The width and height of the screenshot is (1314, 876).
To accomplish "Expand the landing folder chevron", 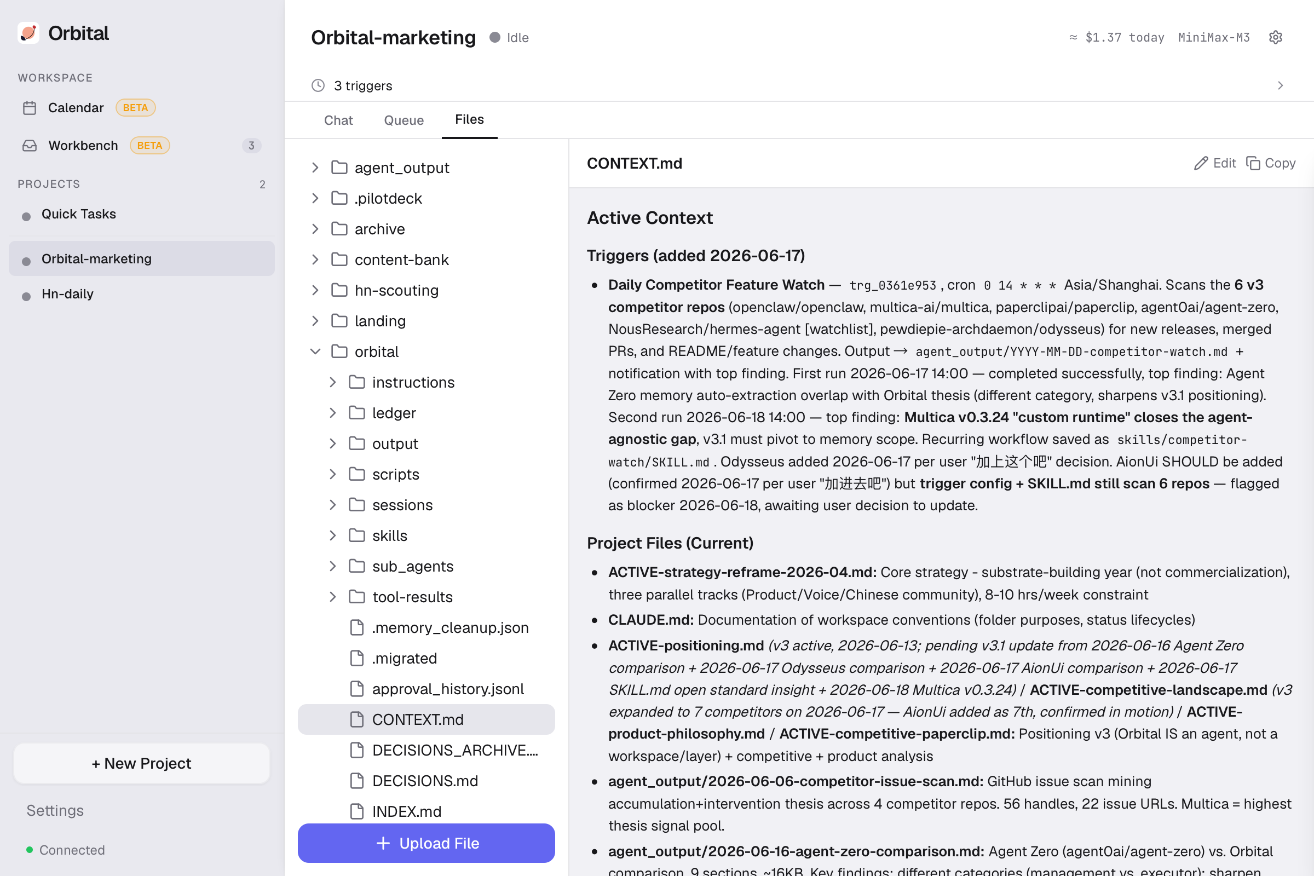I will coord(316,321).
